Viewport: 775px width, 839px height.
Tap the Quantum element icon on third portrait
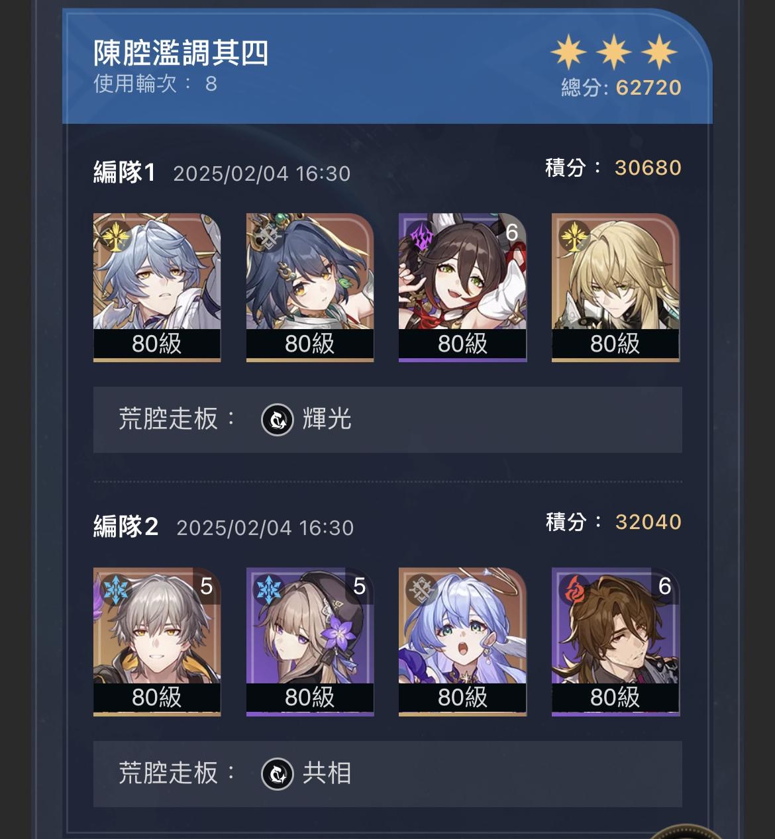[421, 237]
